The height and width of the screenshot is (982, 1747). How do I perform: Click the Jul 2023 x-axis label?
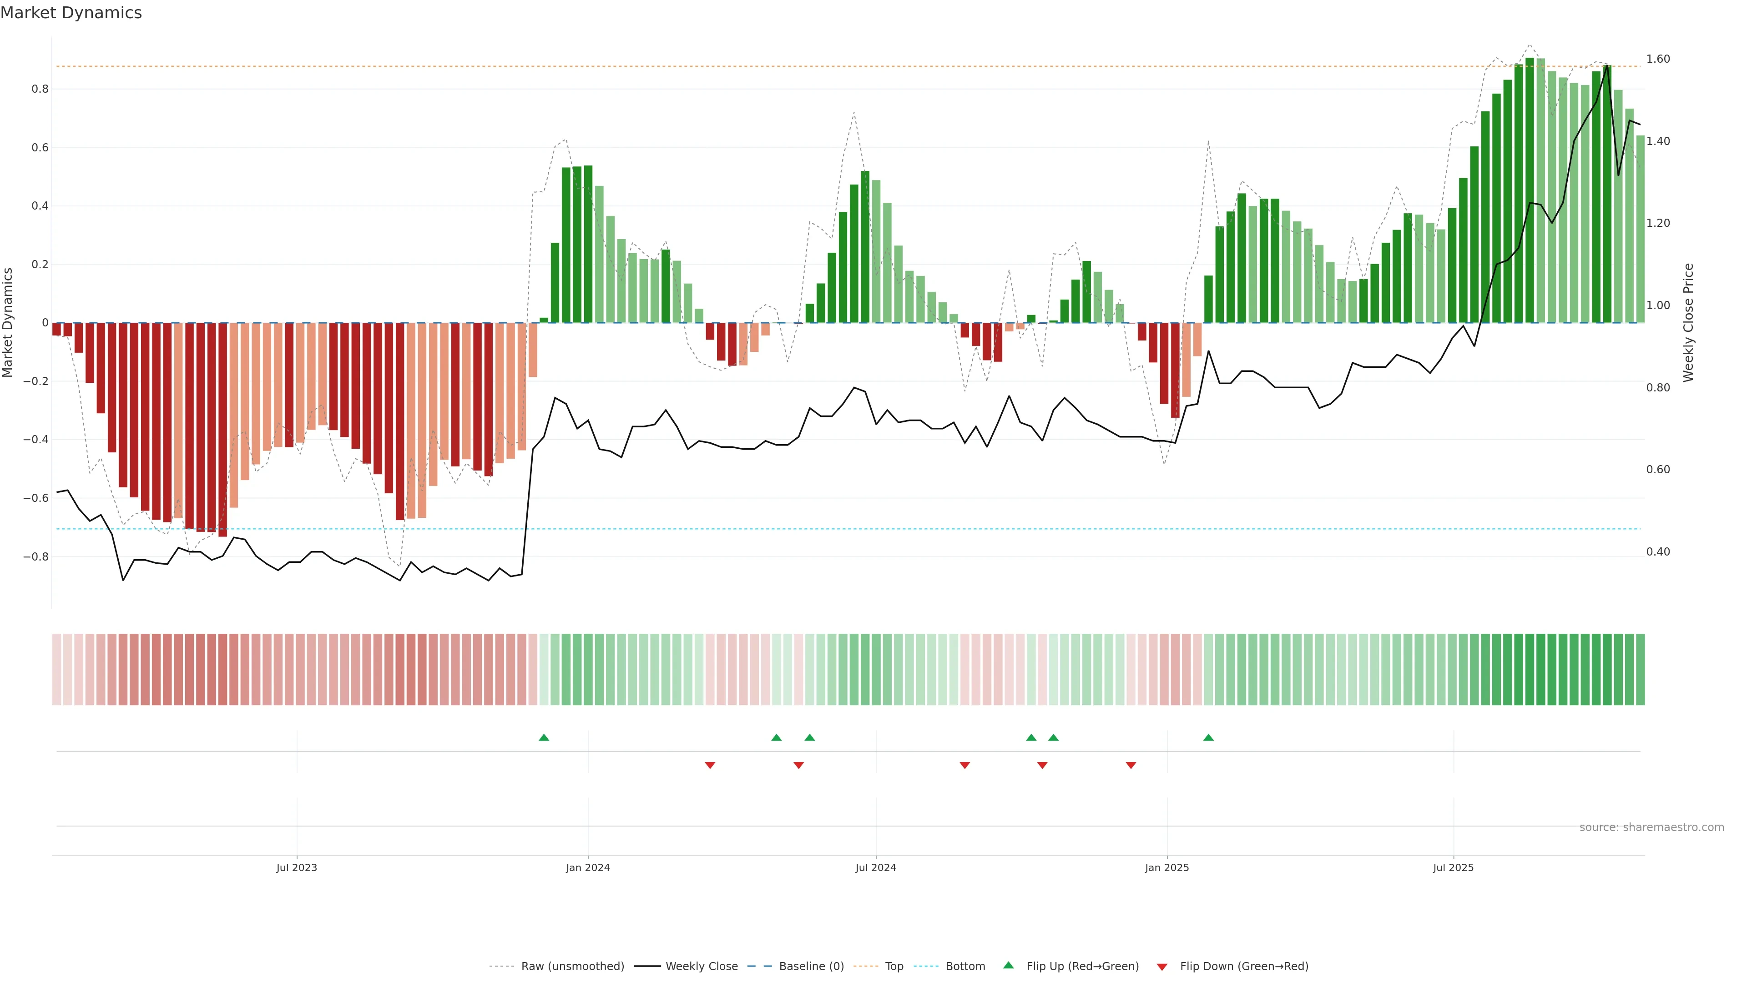tap(296, 867)
